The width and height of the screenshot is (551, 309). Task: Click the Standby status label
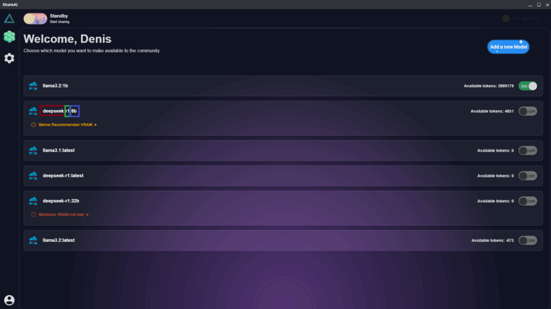pyautogui.click(x=59, y=16)
